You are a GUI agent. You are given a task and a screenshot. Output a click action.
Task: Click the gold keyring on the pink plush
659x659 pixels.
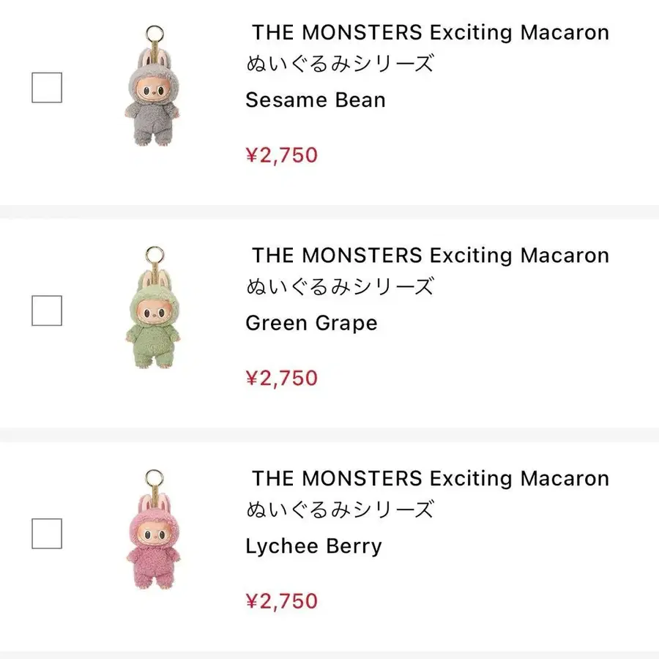[x=154, y=479]
